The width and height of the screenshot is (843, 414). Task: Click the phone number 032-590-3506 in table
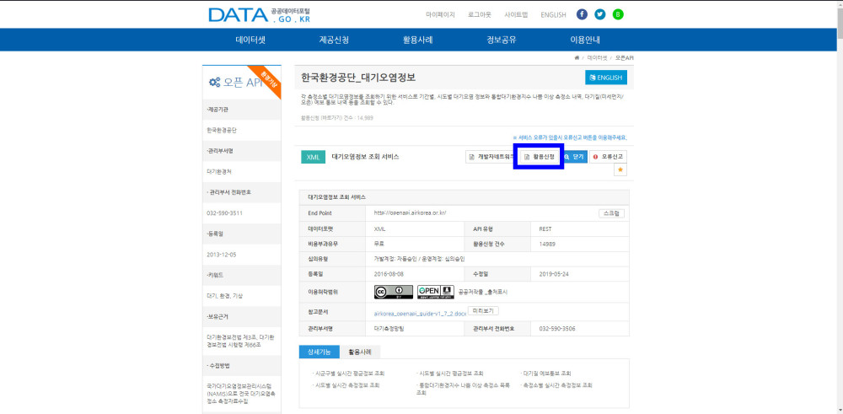click(x=556, y=329)
